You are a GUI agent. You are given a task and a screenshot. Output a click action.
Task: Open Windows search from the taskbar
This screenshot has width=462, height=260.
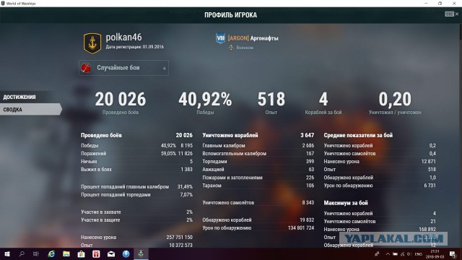(x=22, y=253)
